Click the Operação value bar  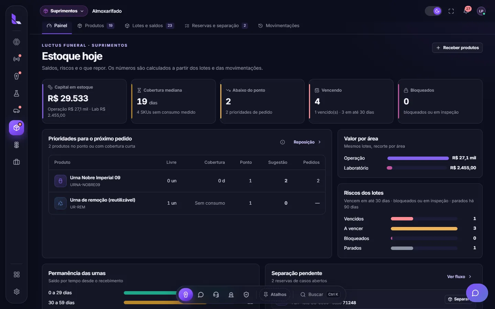point(418,158)
